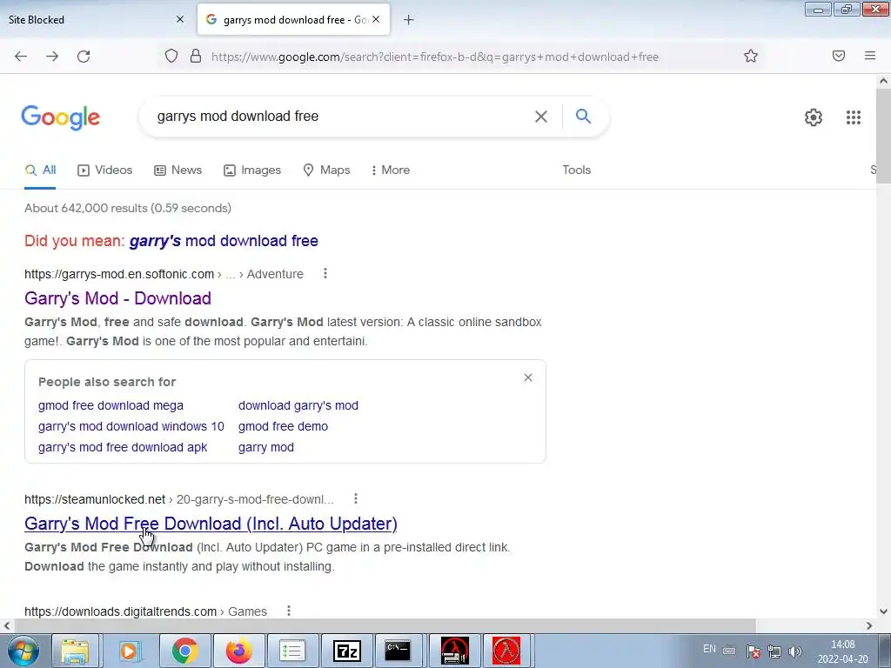891x668 pixels.
Task: Run search with magnifier button
Action: click(x=583, y=116)
